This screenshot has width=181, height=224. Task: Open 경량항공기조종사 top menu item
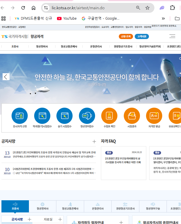tap(123, 46)
